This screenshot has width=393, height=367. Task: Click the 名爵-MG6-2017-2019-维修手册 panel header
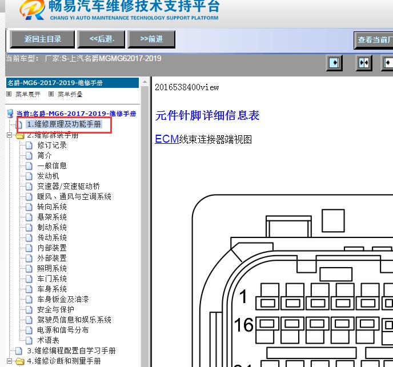point(73,83)
